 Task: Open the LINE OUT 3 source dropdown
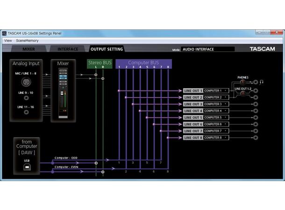pyautogui.click(x=216, y=104)
